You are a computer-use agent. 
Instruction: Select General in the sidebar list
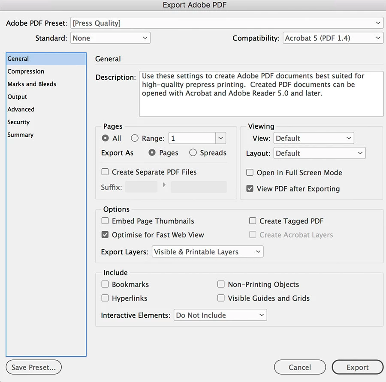click(46, 59)
